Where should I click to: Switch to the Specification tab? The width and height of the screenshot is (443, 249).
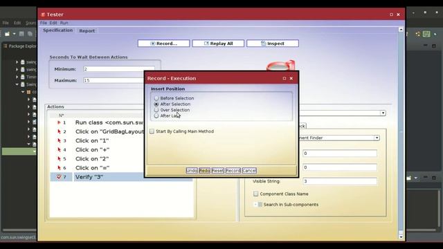tap(58, 30)
